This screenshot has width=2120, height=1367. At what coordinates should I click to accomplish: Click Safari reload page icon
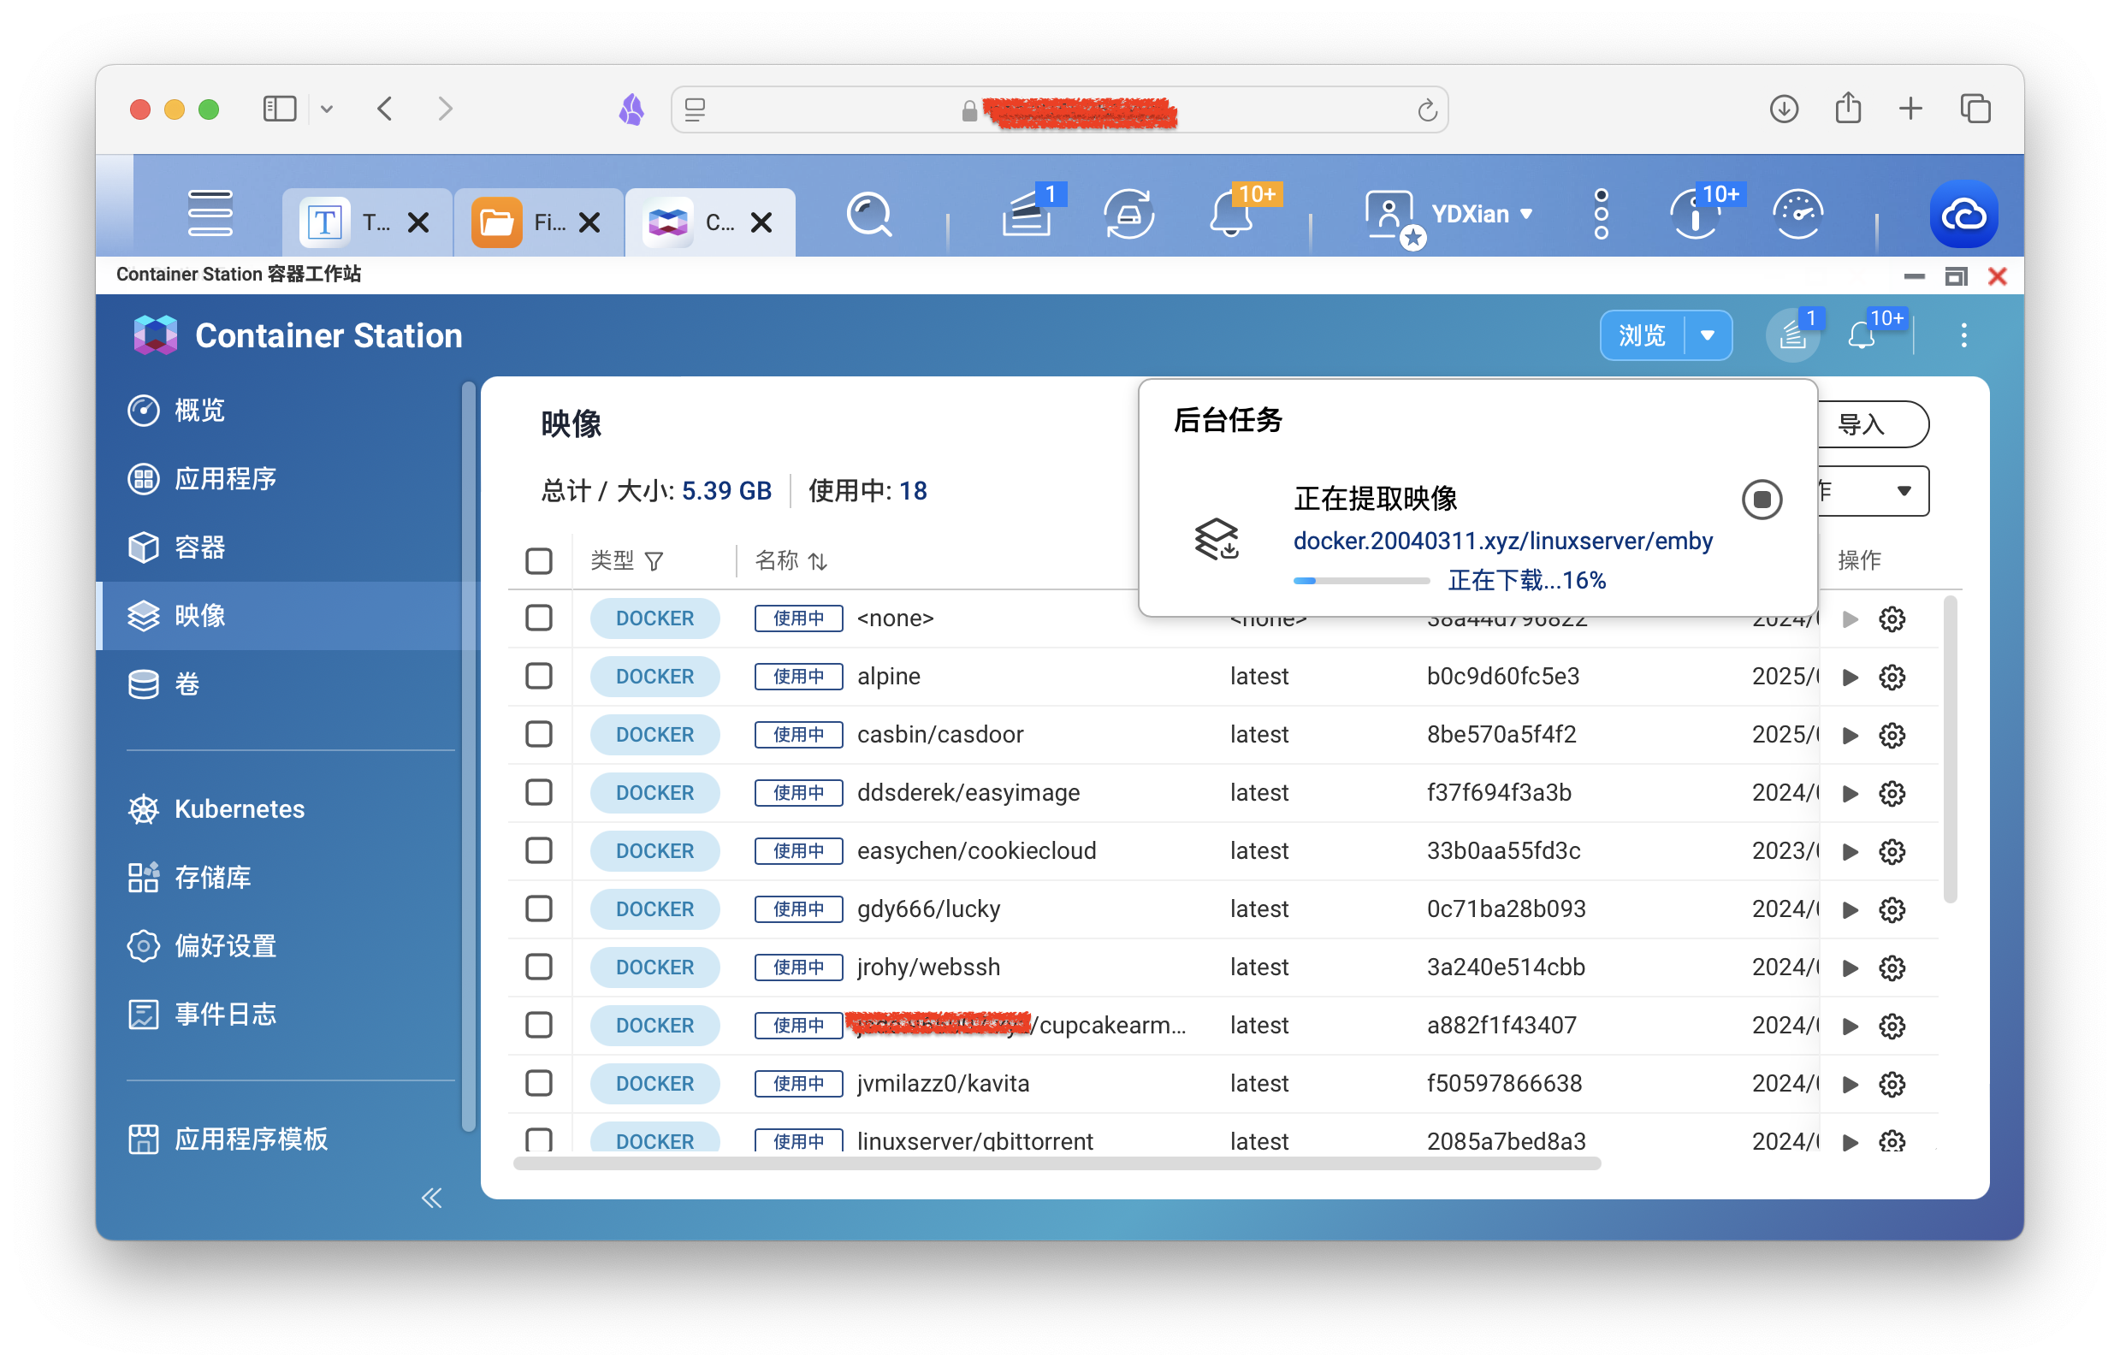tap(1426, 109)
